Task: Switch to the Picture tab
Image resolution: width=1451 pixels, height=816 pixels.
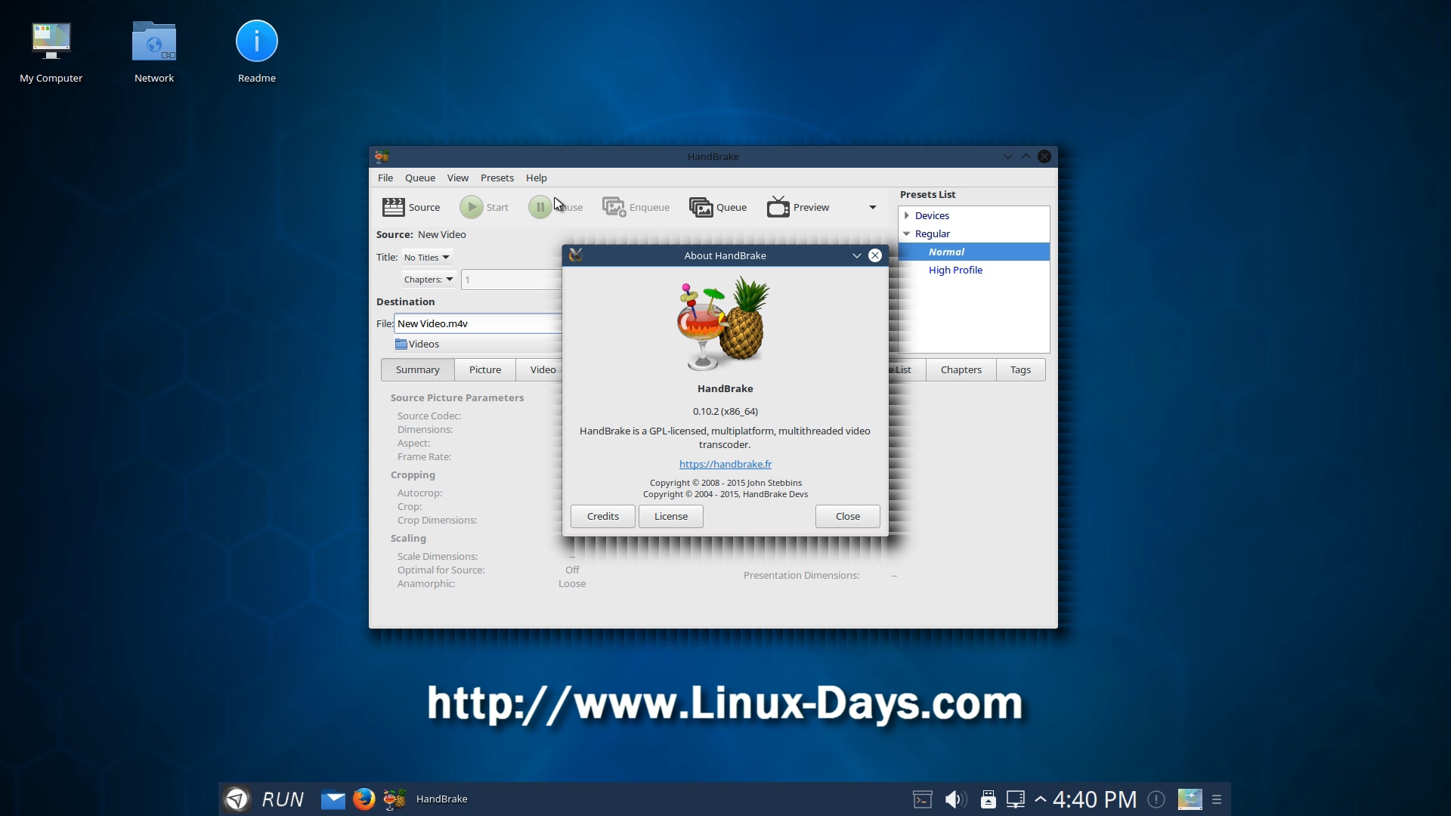Action: 485,369
